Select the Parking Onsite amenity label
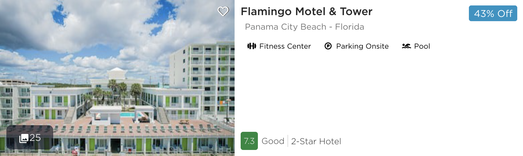 362,46
